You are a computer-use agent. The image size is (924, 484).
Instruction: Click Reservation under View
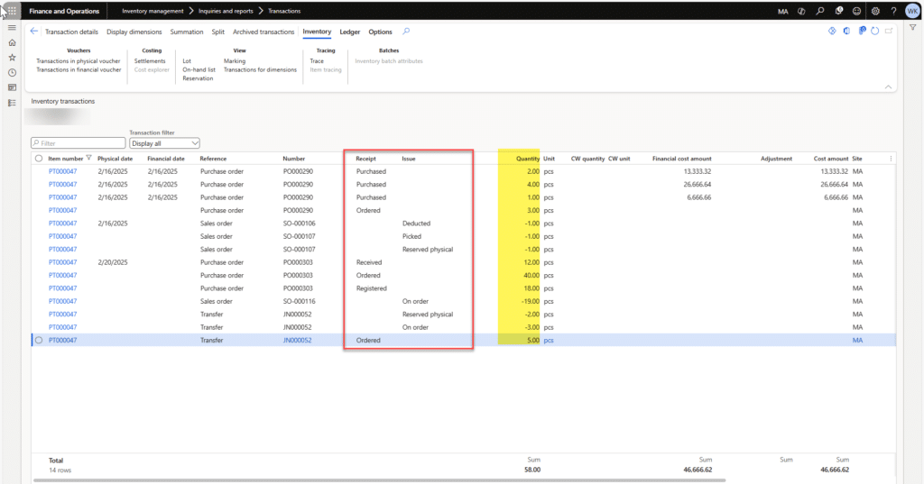point(198,78)
